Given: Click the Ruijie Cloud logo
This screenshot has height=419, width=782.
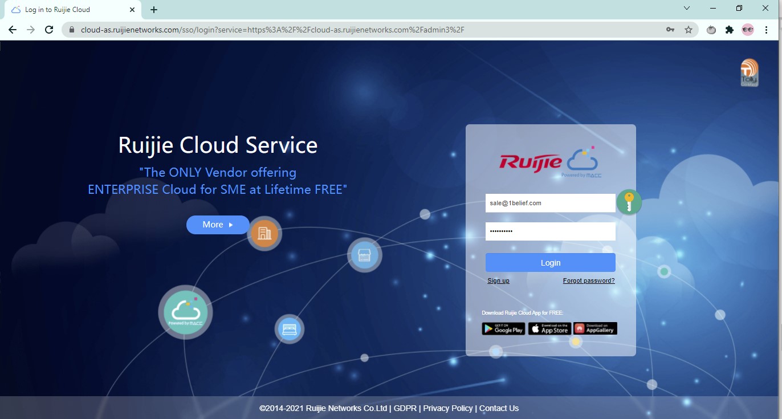Looking at the screenshot, I should 551,162.
